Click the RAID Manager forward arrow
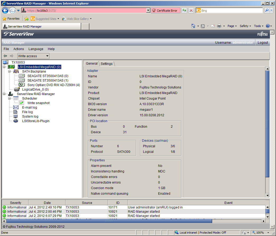The image size is (276, 236). pos(12,56)
